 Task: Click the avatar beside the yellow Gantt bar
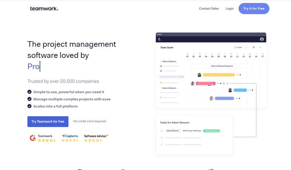[199, 75]
